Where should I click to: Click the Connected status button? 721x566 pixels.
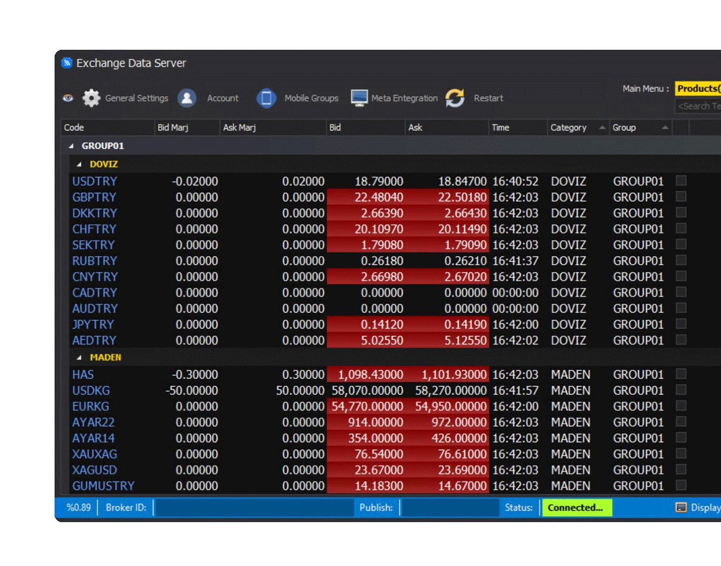(x=576, y=508)
